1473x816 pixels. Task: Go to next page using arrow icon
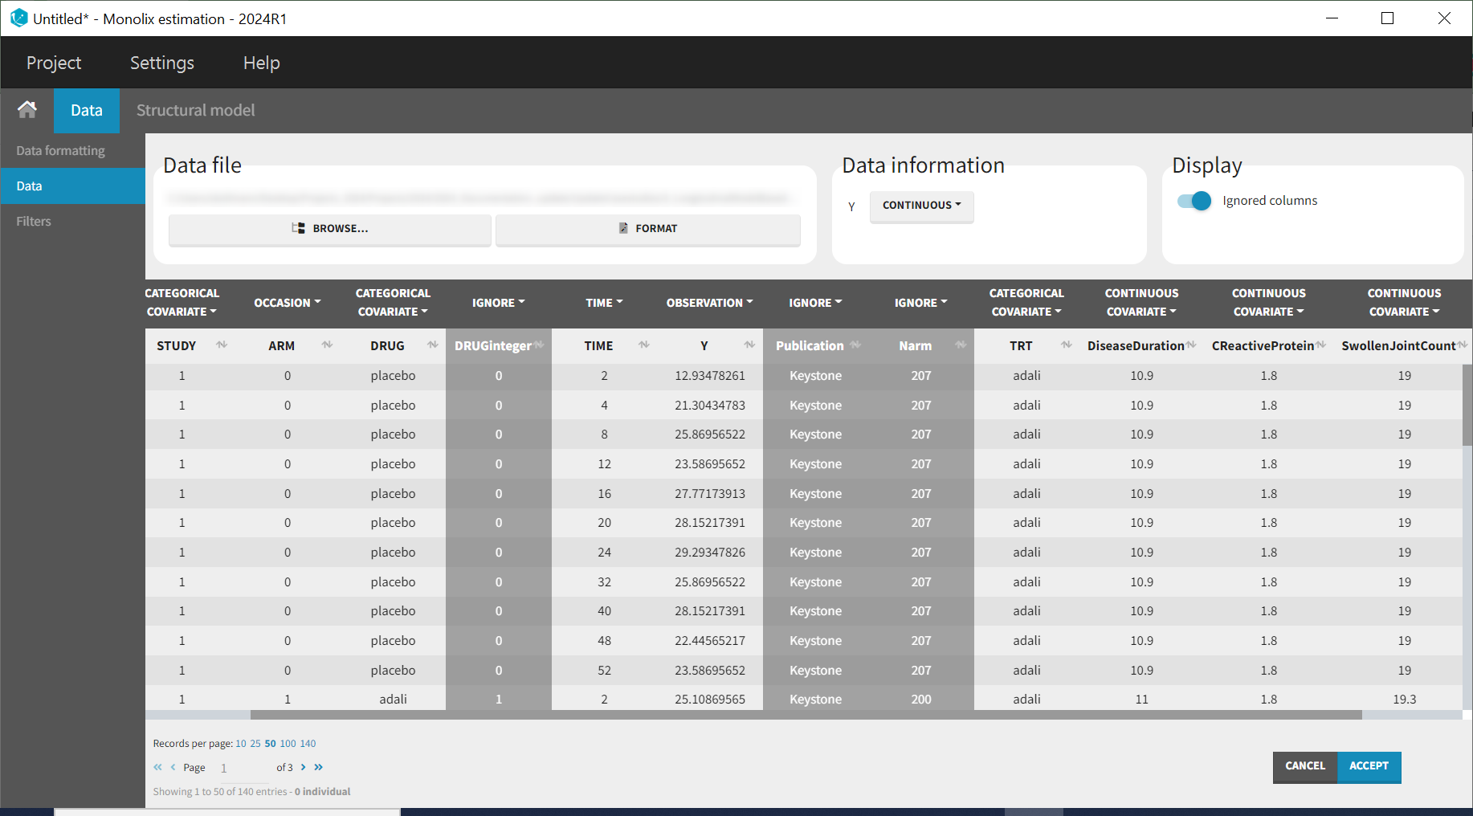tap(303, 767)
